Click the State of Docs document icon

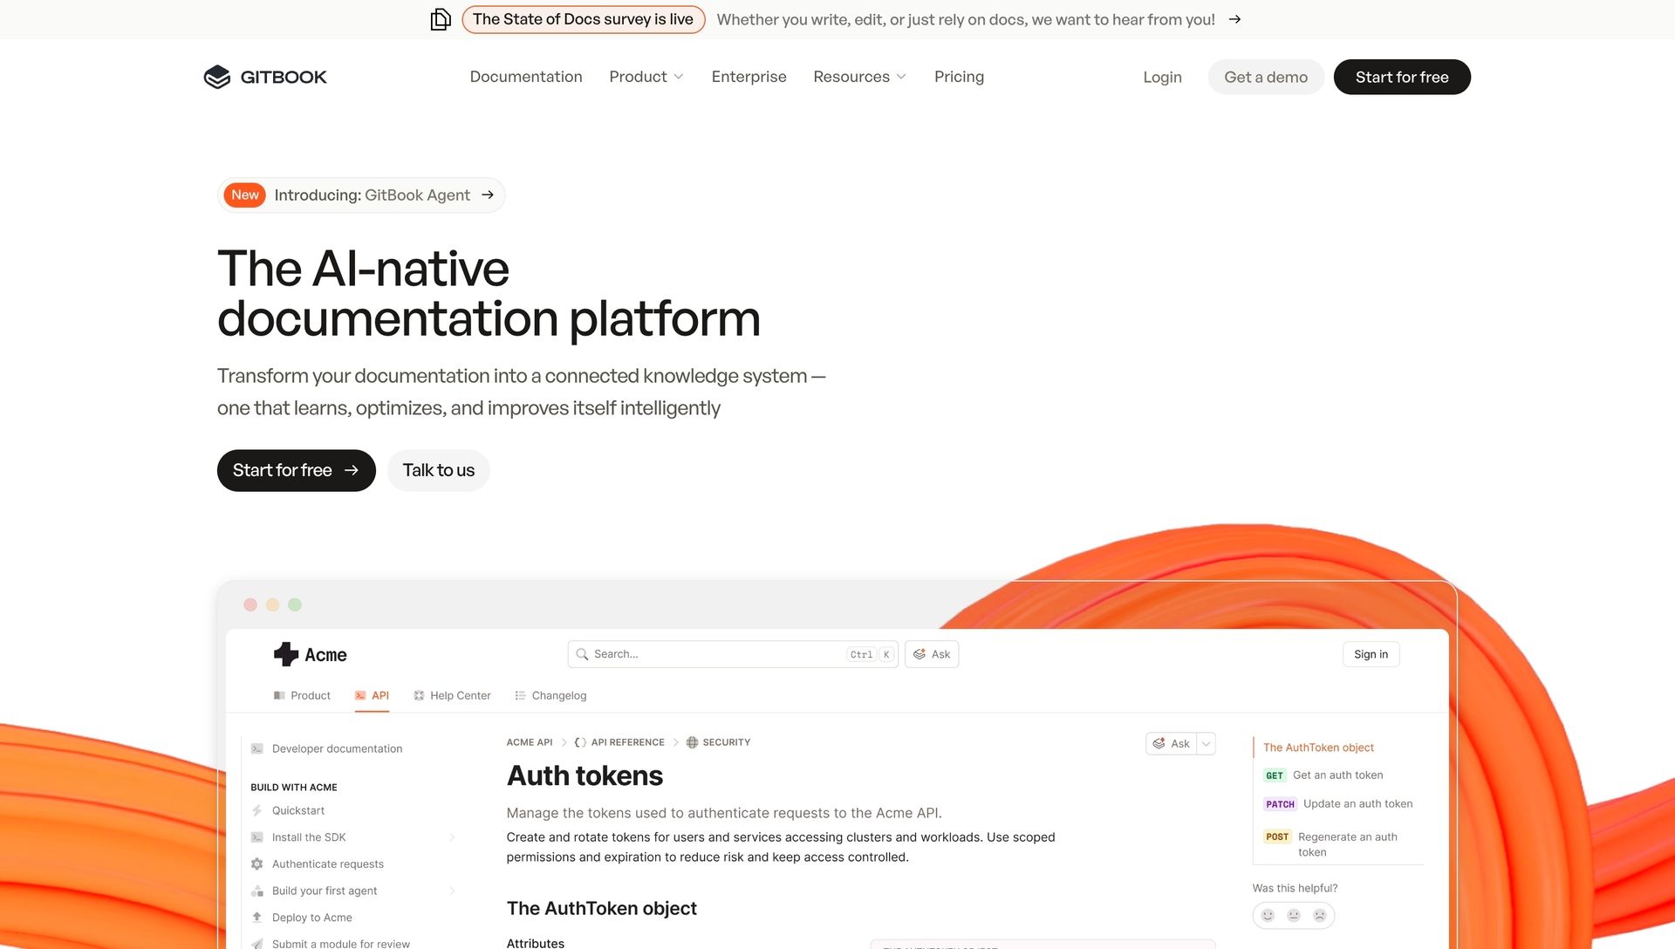[x=441, y=19]
